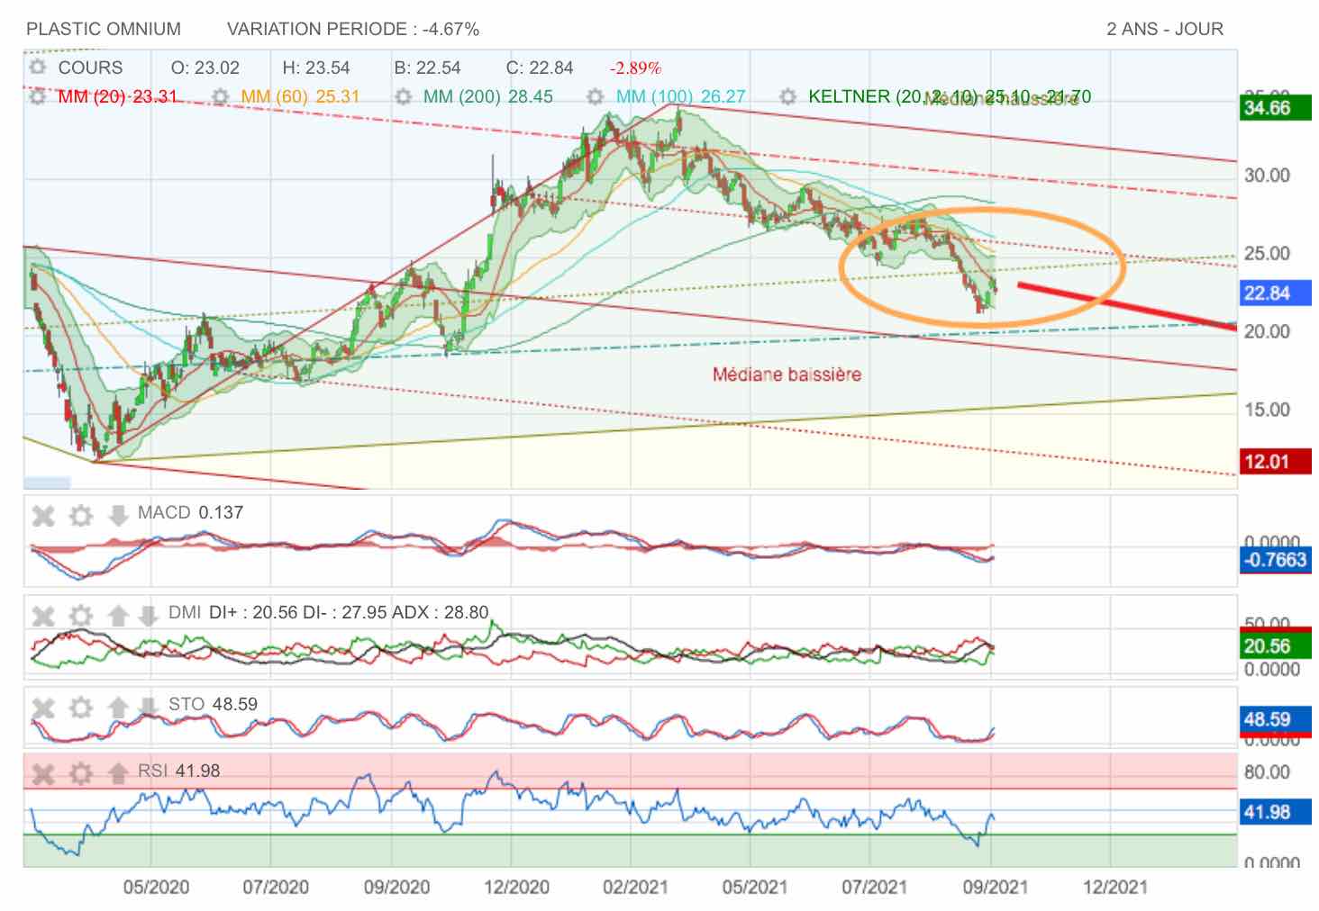The height and width of the screenshot is (911, 1319).
Task: Click the blue 22.84 current price tag
Action: pyautogui.click(x=1276, y=293)
